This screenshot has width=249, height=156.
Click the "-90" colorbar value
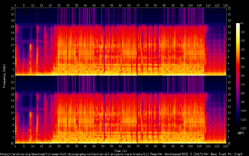coord(242,102)
